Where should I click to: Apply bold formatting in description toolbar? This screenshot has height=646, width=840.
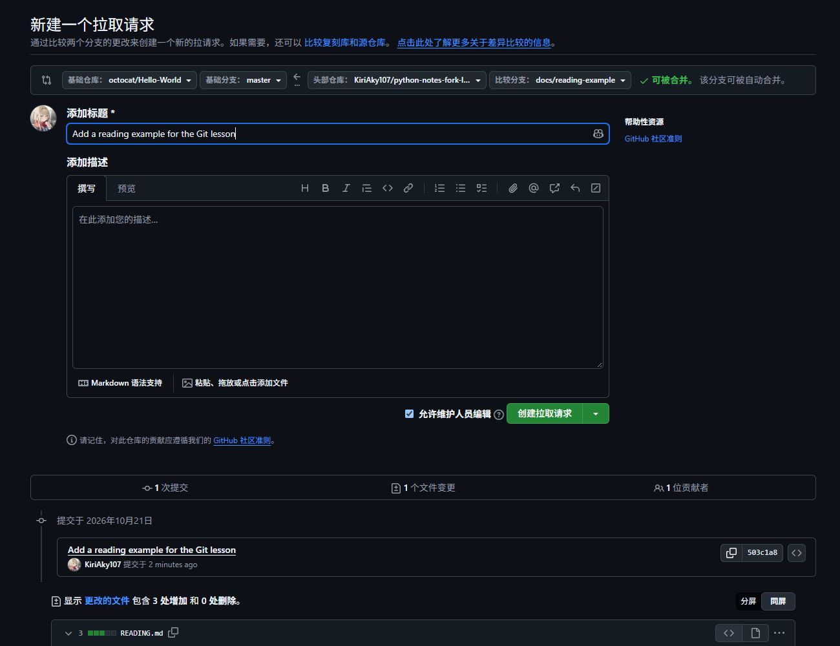coord(326,188)
